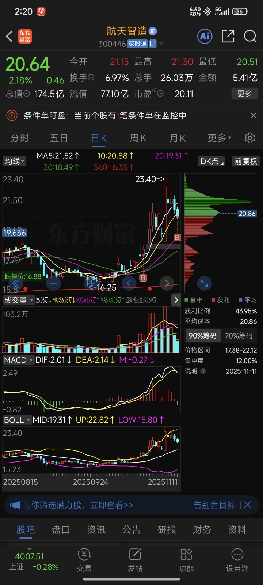Open the 股吧 forum tab

(x=26, y=529)
